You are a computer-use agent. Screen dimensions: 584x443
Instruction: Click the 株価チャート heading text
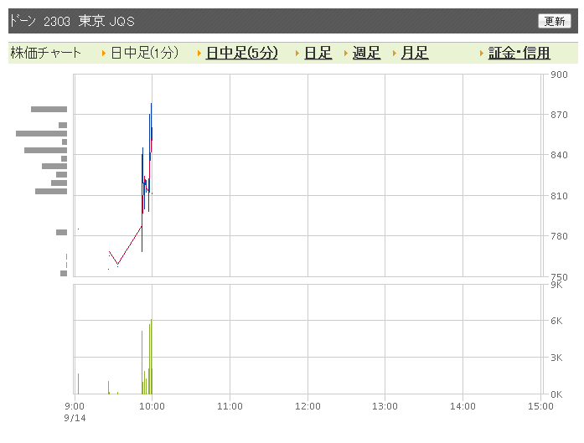click(45, 53)
